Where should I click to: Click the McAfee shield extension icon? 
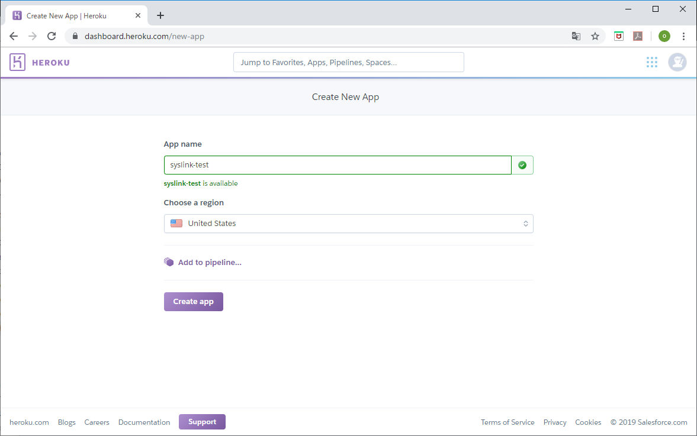tap(619, 37)
